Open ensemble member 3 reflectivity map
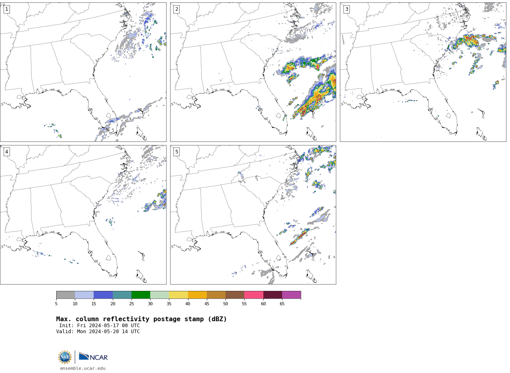Viewport: 510px width, 373px height. pyautogui.click(x=423, y=72)
